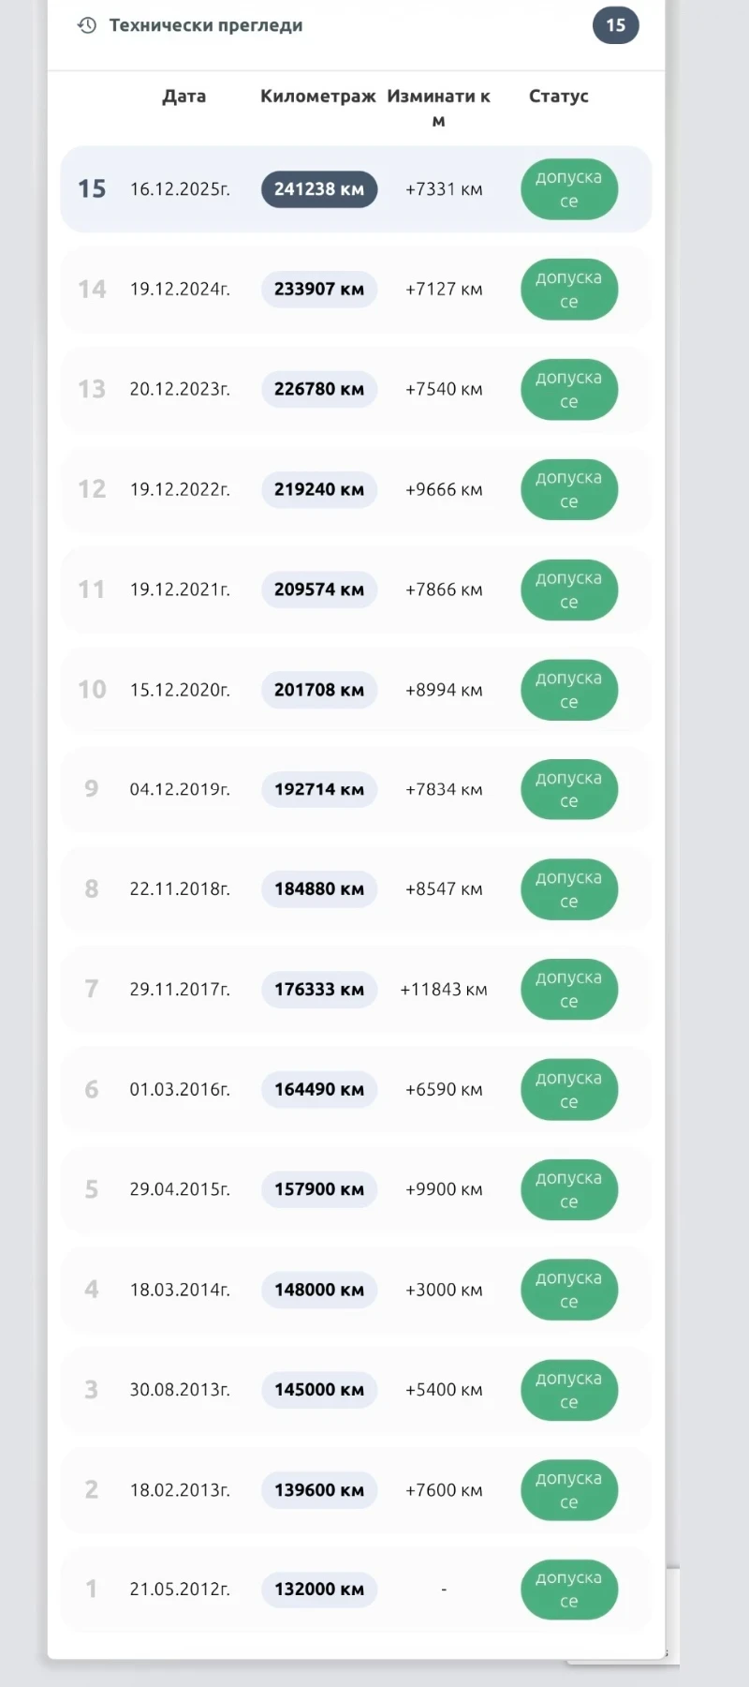Click the +11843 км distance value
This screenshot has height=1687, width=749.
(443, 990)
